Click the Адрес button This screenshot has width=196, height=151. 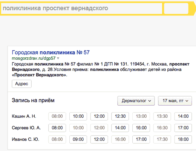coord(21,84)
